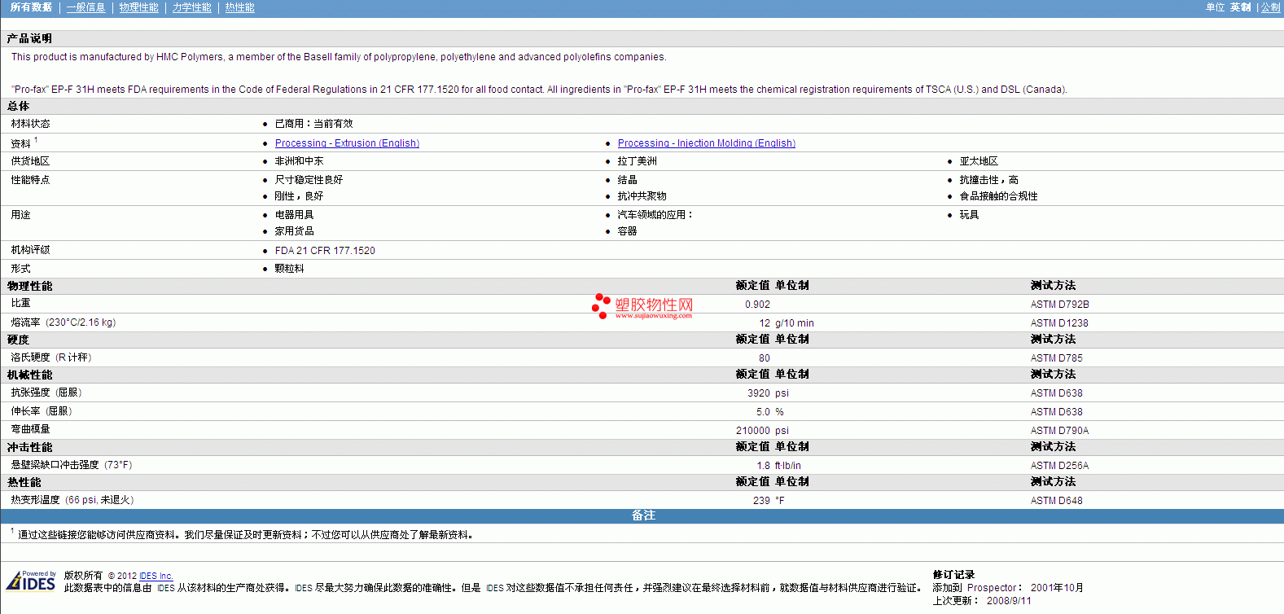Click the ASTM D256A test method
The image size is (1284, 614).
1059,466
